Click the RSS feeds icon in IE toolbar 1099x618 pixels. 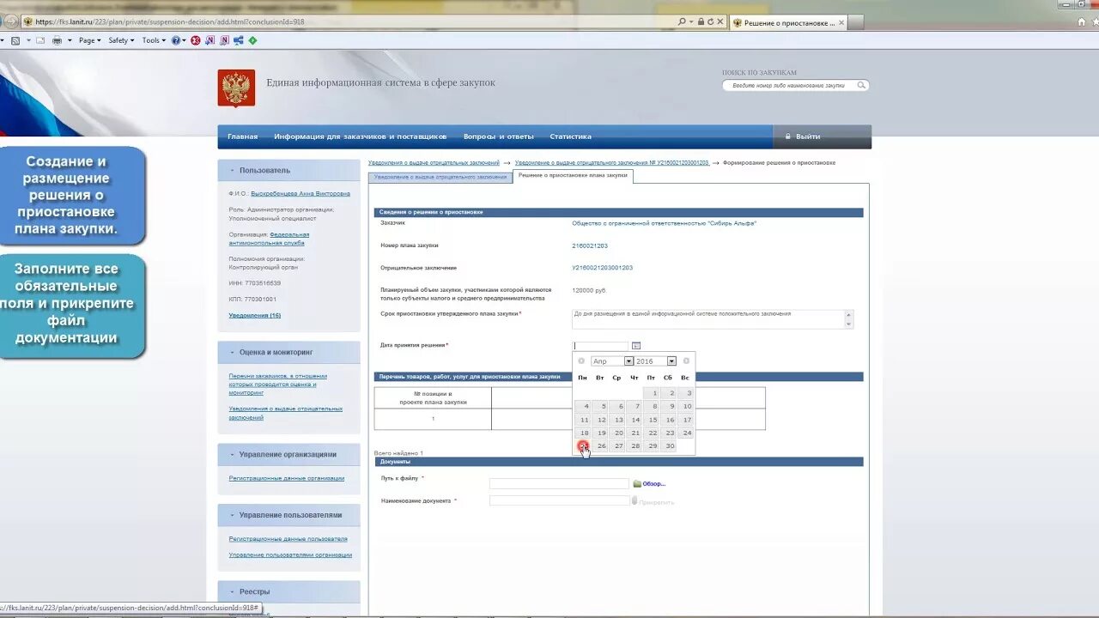15,40
